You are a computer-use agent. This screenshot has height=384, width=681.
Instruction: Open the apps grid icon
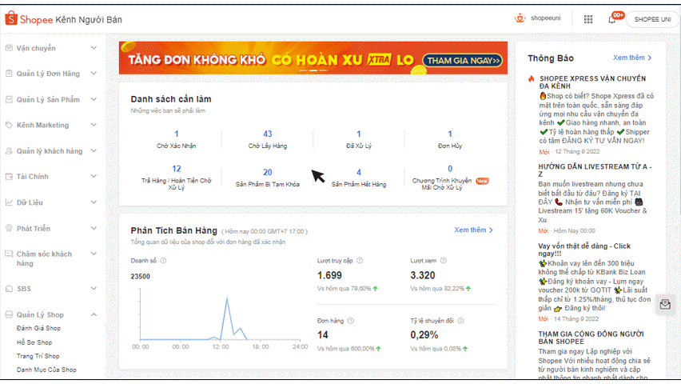tap(588, 19)
